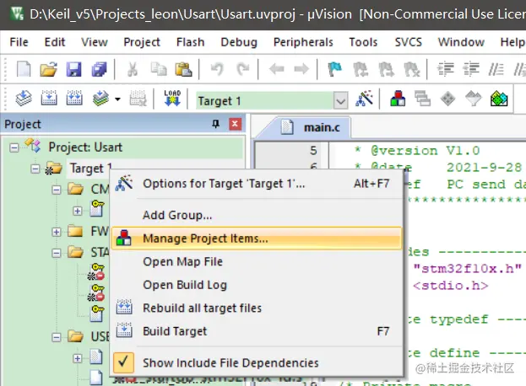This screenshot has height=386, width=526.
Task: Open the Debug menu
Action: [x=239, y=42]
